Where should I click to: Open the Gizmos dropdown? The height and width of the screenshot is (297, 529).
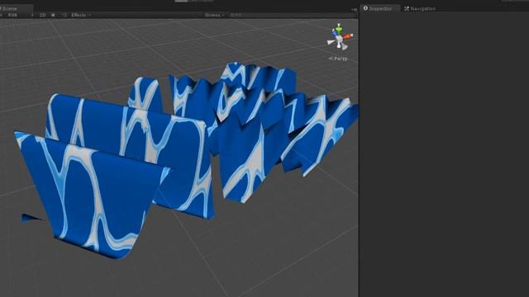(215, 15)
